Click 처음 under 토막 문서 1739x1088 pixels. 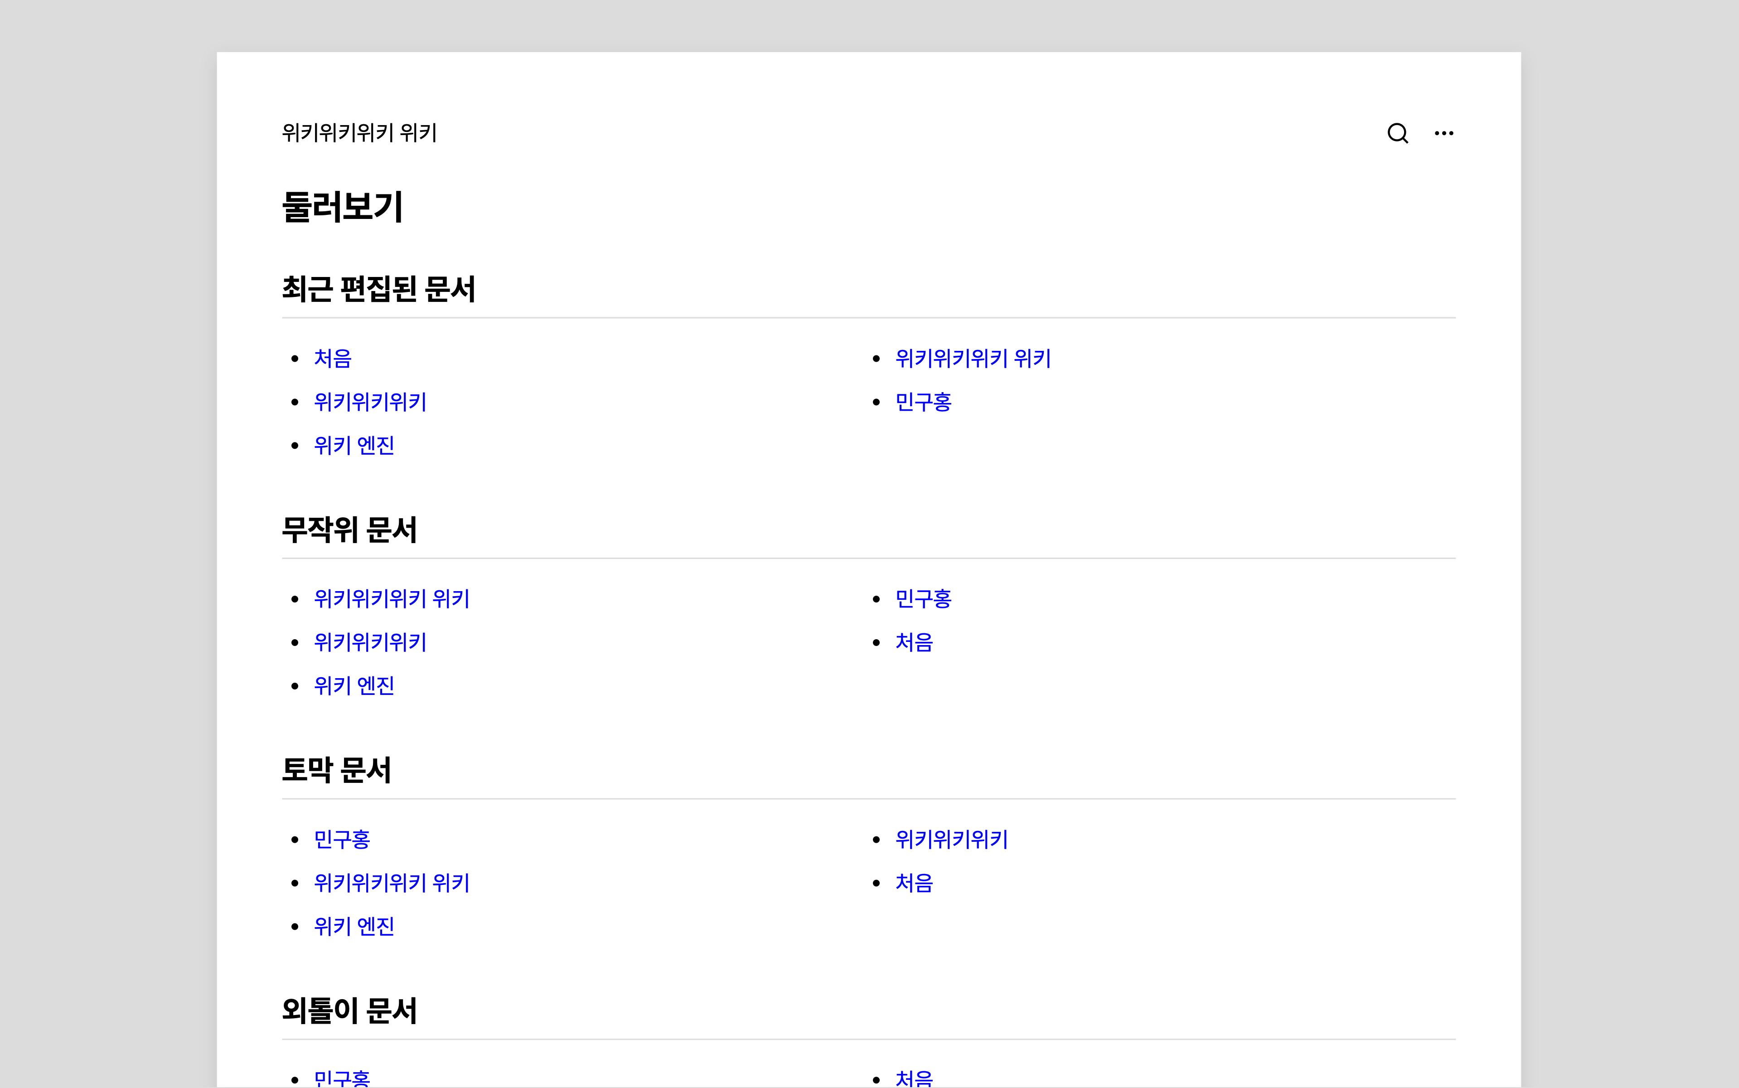pyautogui.click(x=913, y=882)
